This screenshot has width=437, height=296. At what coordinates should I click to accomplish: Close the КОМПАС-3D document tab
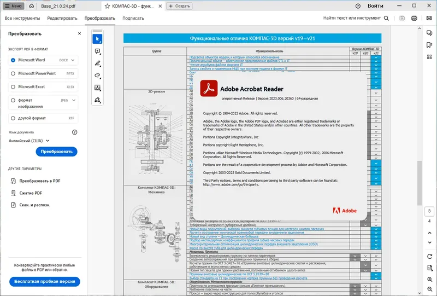coord(160,6)
